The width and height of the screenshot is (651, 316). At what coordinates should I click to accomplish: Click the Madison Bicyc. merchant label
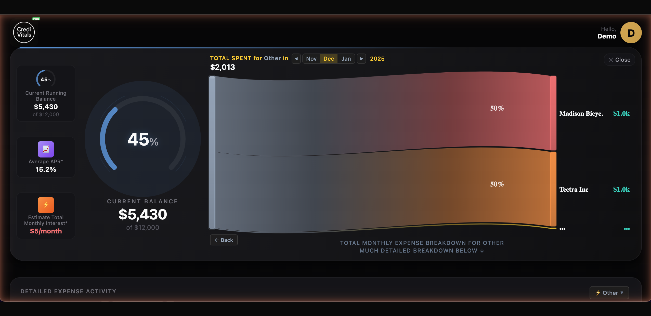click(x=581, y=113)
